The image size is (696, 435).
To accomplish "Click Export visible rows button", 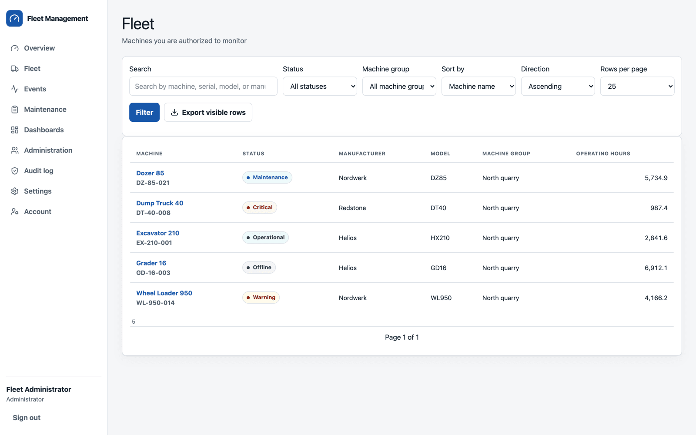I will 208,112.
